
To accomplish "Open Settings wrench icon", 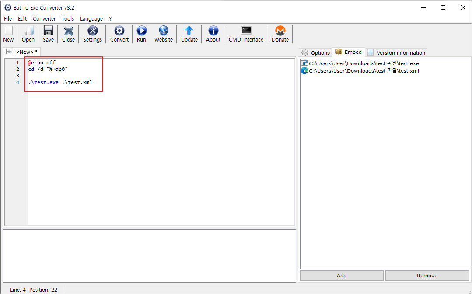I will tap(92, 31).
